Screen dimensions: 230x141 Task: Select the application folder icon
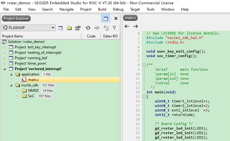click(18, 74)
